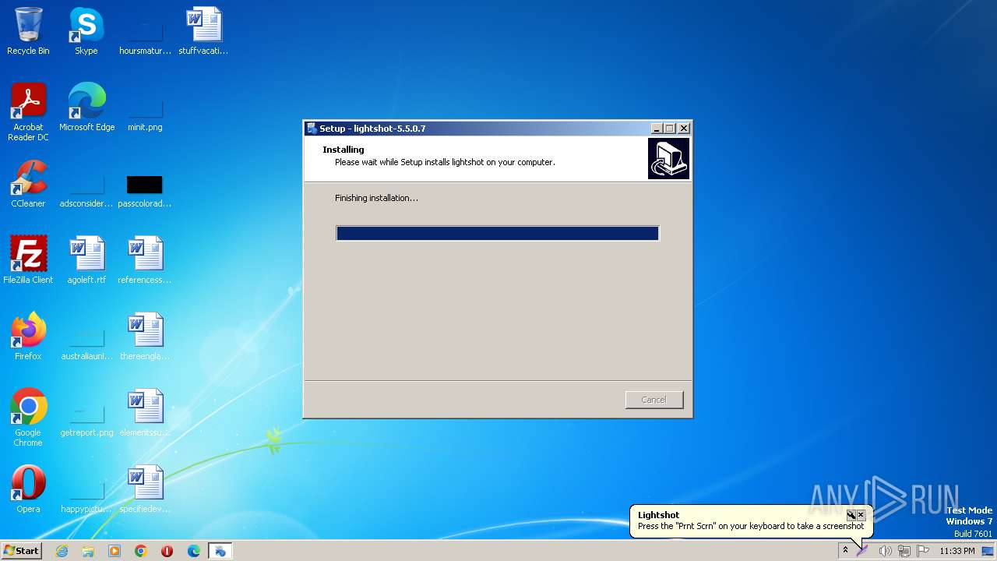The width and height of the screenshot is (997, 561).
Task: Launch CCleaner from the desktop
Action: [x=28, y=184]
